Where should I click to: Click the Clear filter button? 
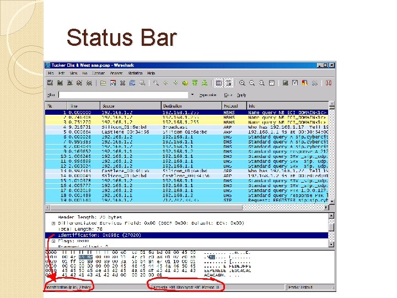coord(228,95)
